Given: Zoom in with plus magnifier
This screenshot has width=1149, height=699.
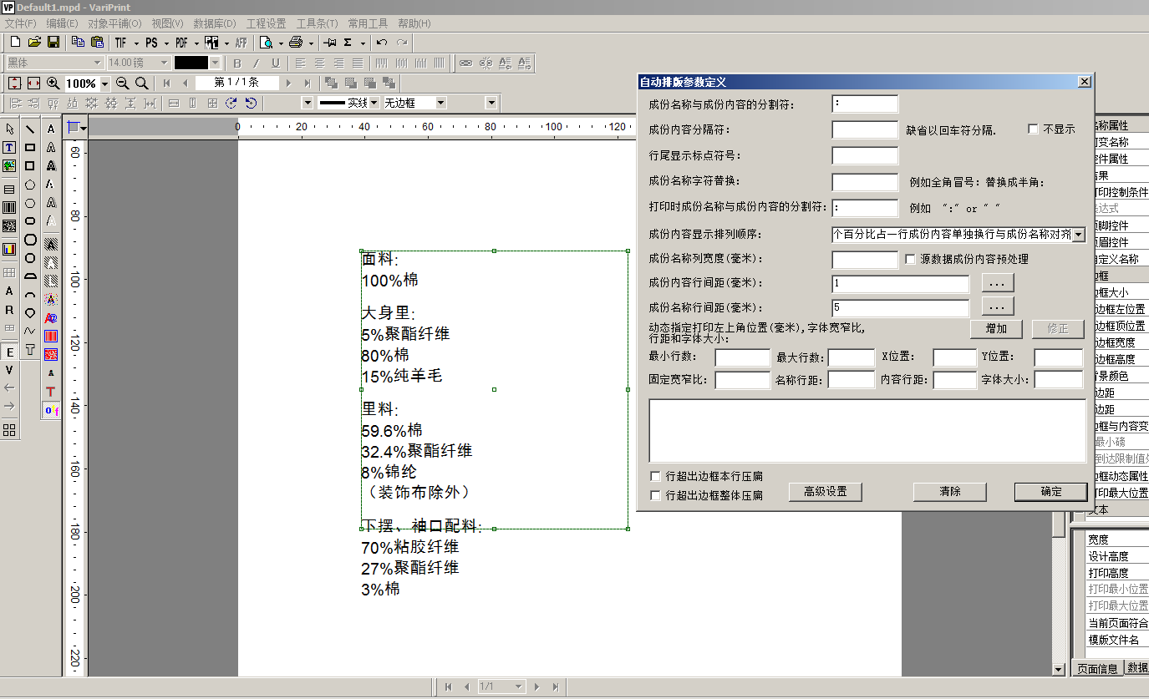Looking at the screenshot, I should point(53,83).
